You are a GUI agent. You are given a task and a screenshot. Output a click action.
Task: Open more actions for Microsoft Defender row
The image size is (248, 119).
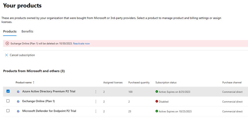tap(96, 111)
